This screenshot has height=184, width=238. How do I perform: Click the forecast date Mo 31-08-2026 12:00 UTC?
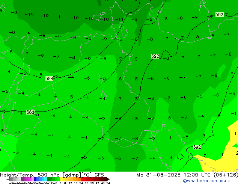pos(175,175)
